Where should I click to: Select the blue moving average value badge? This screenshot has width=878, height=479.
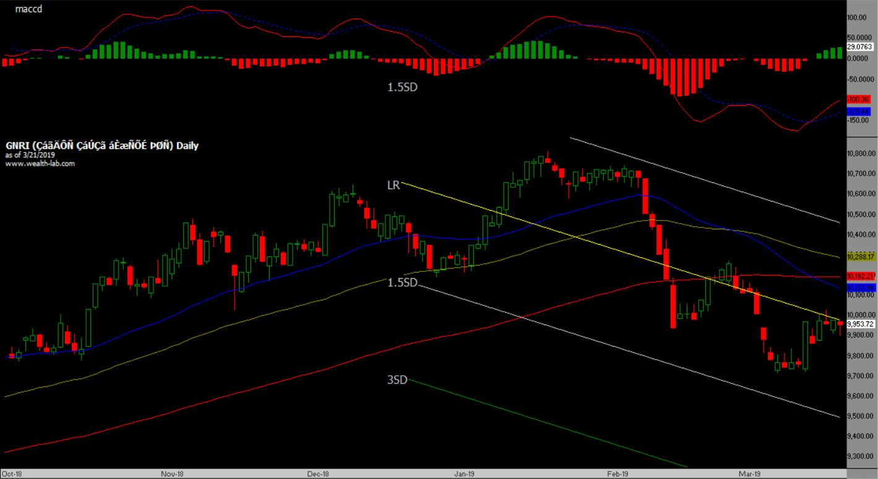(x=859, y=288)
